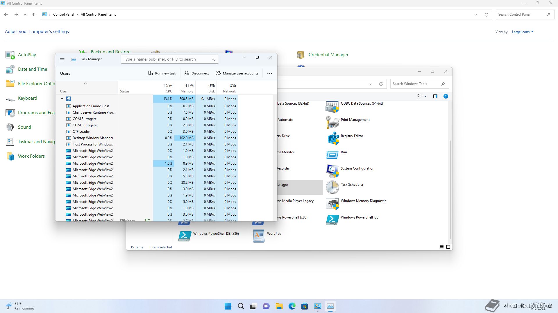Screen dimensions: 558x313
Task: Open Windows Tools help icon
Action: click(x=446, y=96)
